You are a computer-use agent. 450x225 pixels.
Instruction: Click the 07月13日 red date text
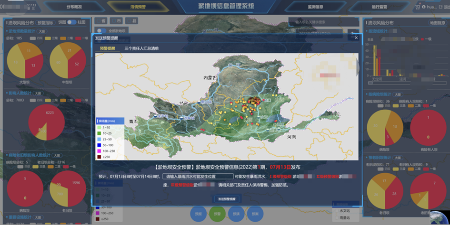tap(280, 167)
